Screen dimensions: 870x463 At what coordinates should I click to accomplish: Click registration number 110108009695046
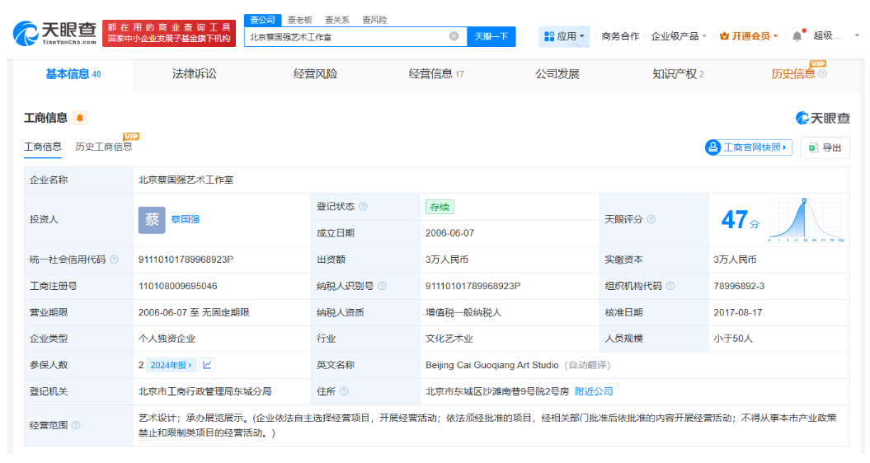pyautogui.click(x=177, y=286)
